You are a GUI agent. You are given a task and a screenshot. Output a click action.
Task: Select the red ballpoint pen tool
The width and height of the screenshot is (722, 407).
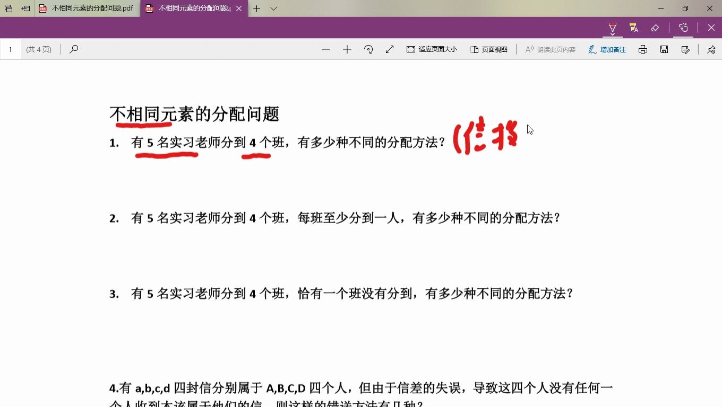[x=613, y=27]
